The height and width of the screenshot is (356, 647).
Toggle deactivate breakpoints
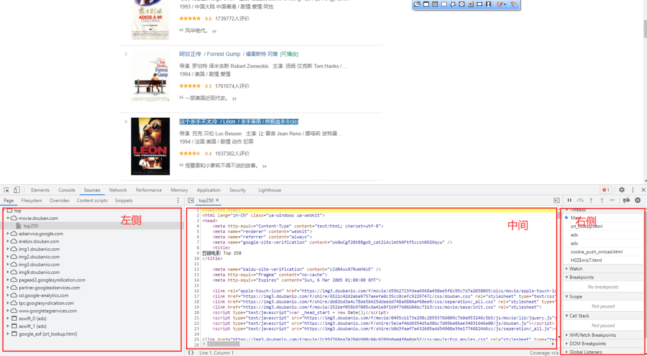point(627,200)
